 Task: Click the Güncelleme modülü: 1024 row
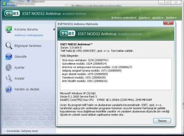click(84, 64)
